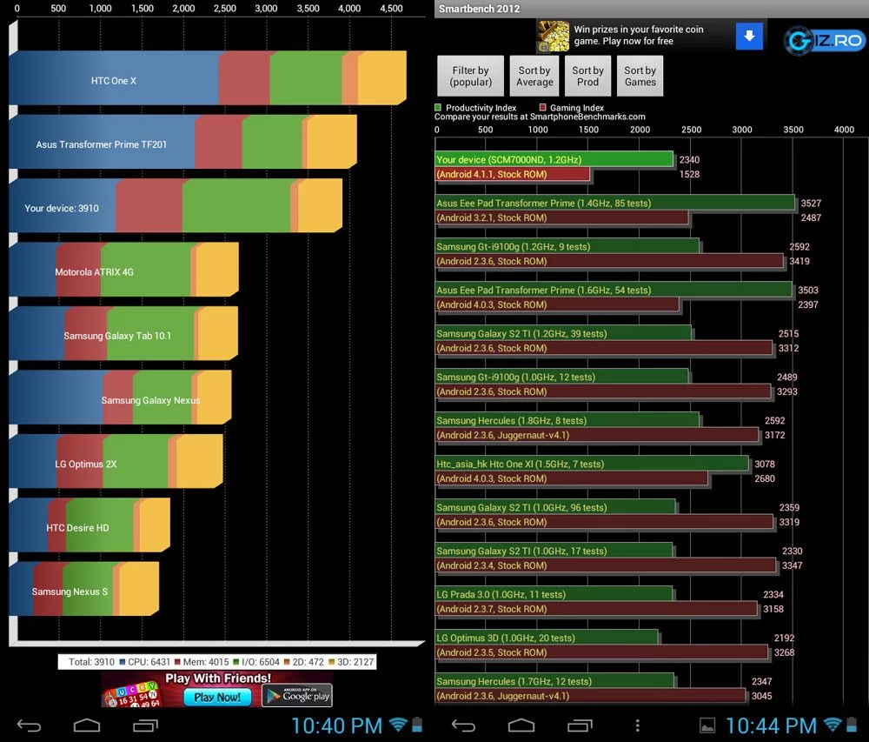The image size is (869, 742).
Task: Click Samsung Galaxy S2 TI (1.0GHz, 17 tests)
Action: (x=554, y=551)
